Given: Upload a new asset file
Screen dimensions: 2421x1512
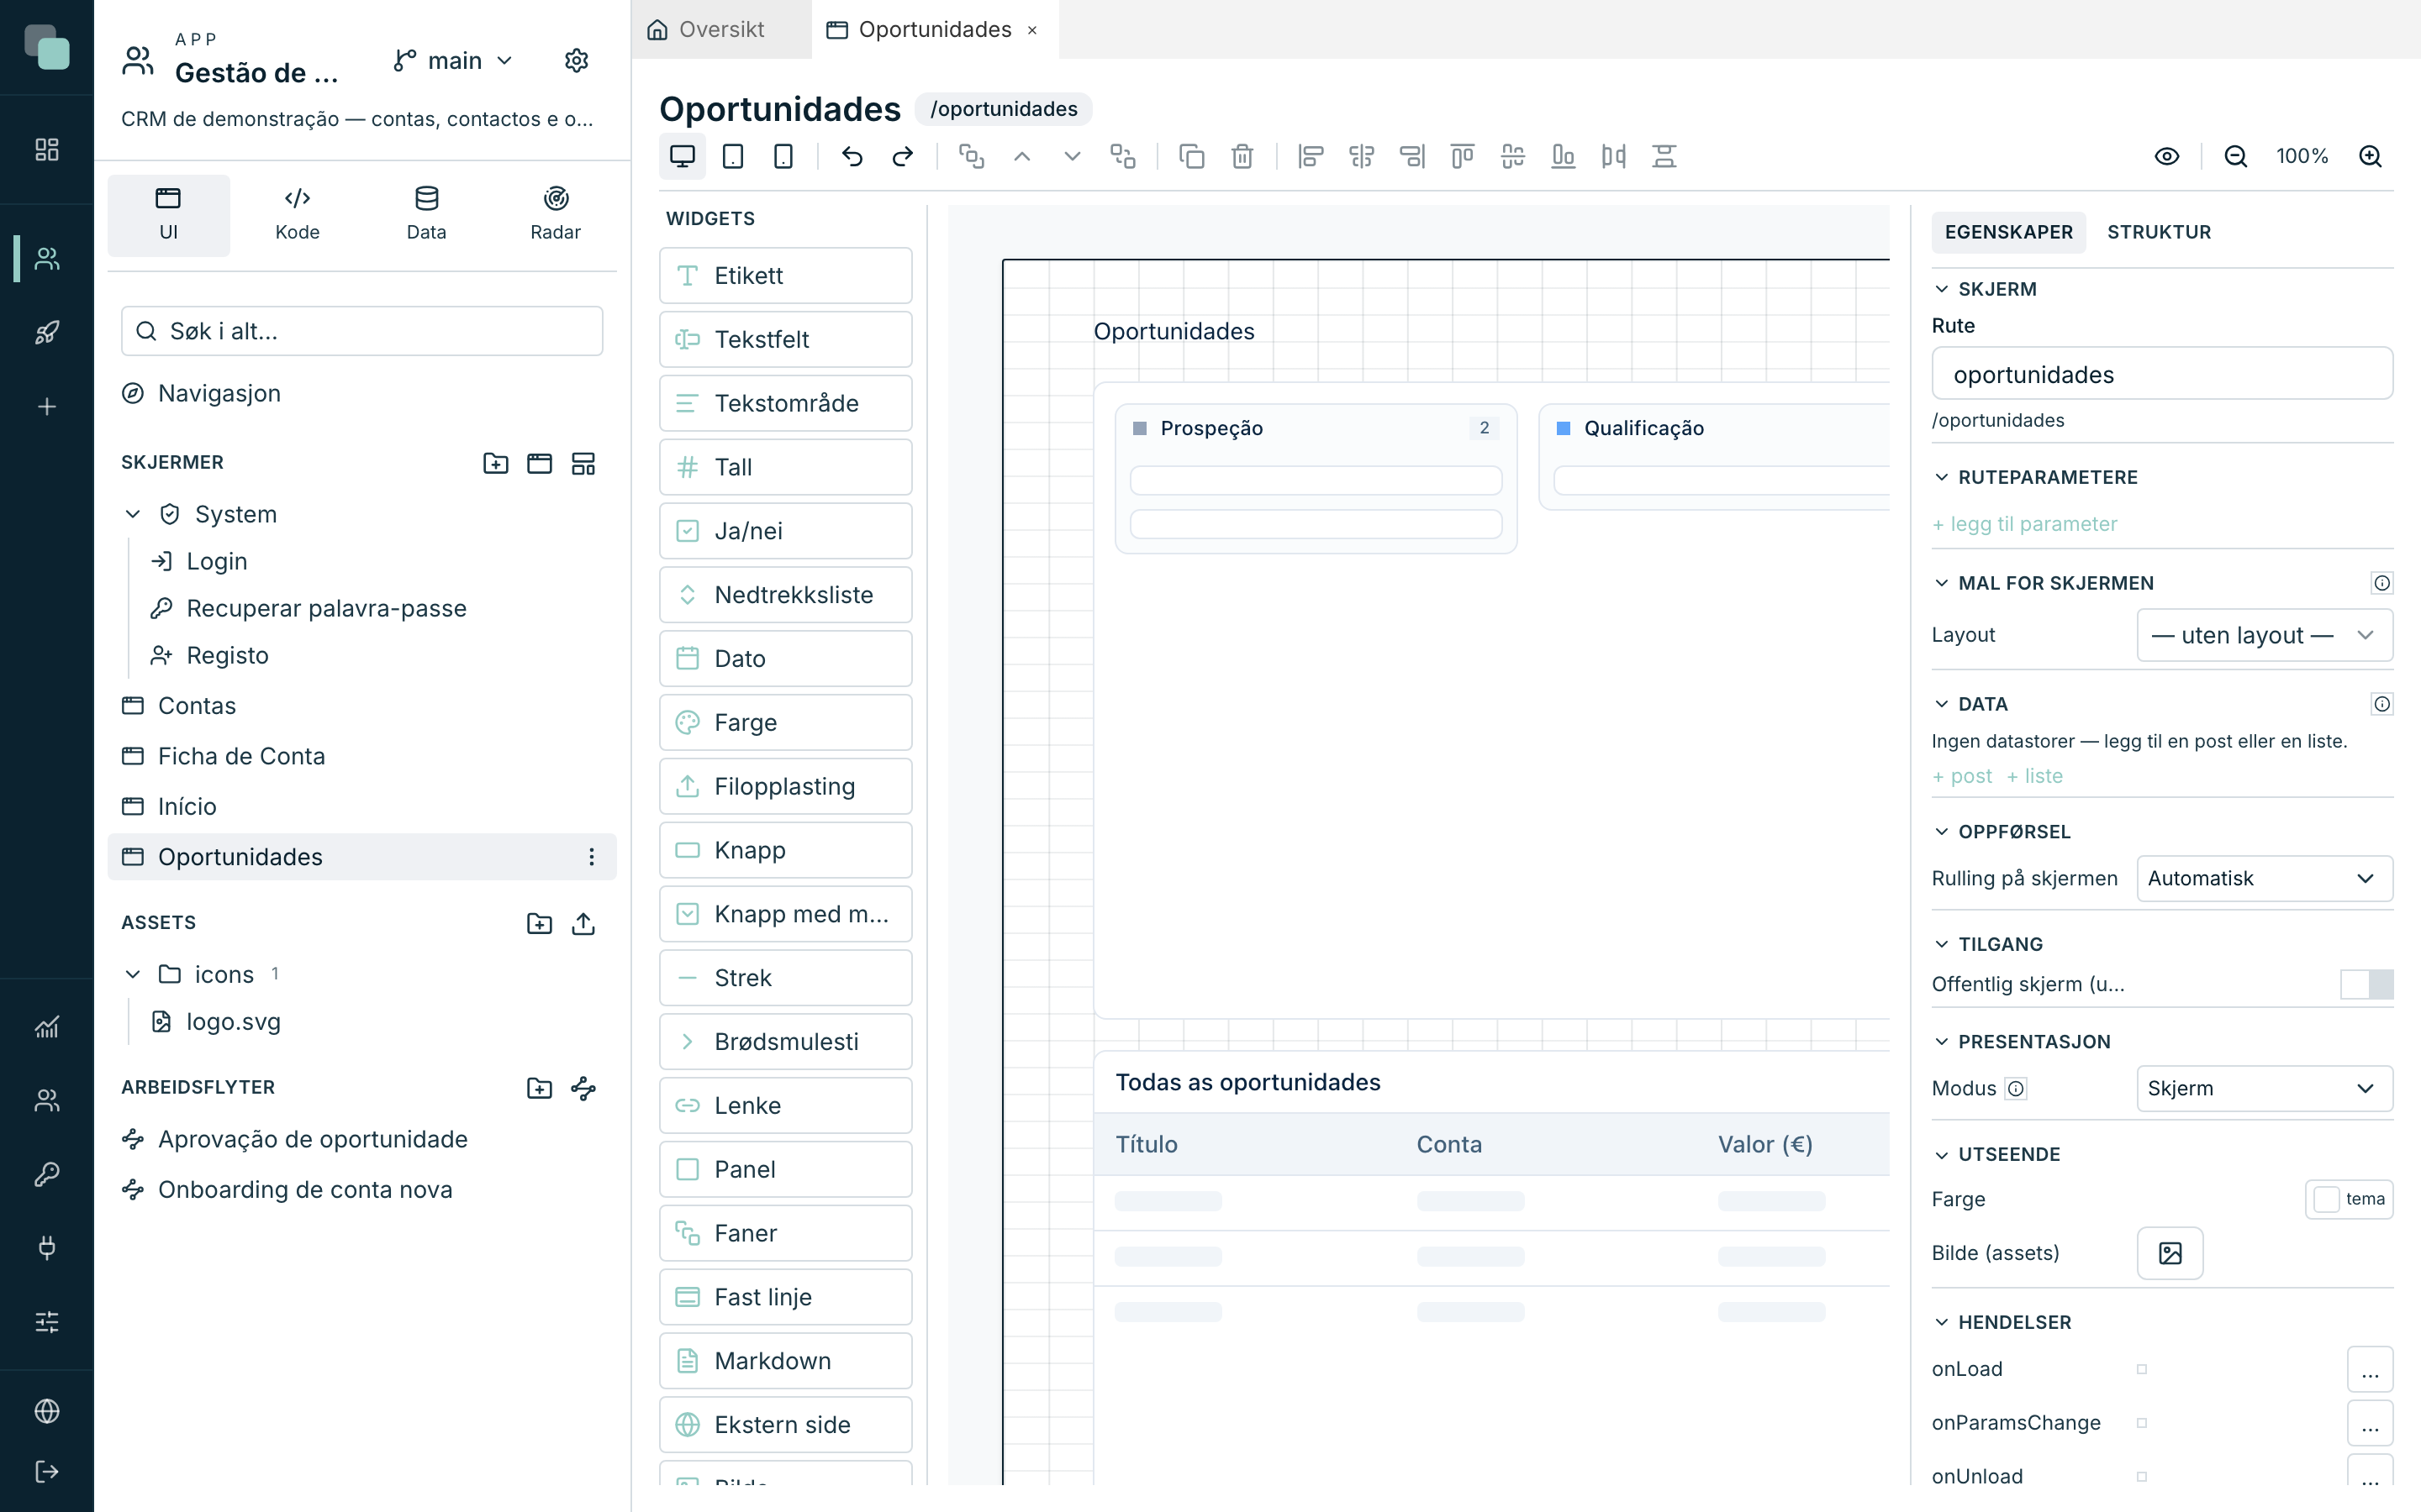Looking at the screenshot, I should [583, 923].
